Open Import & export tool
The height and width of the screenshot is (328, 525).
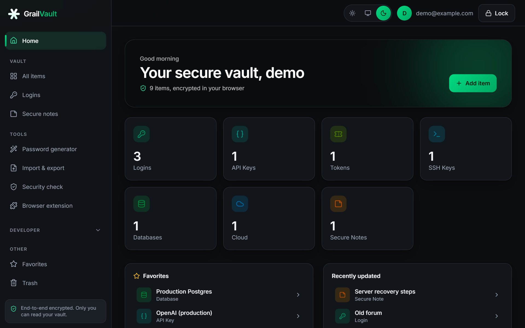point(56,168)
